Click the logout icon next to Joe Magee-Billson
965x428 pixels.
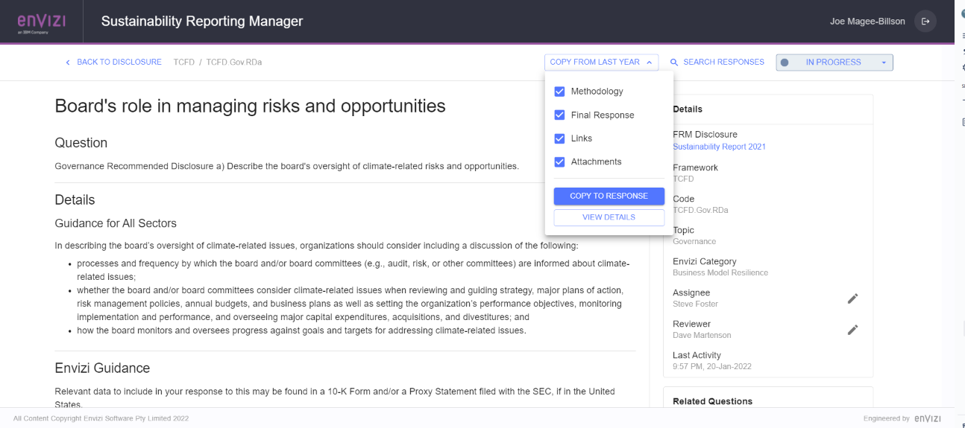pos(925,22)
